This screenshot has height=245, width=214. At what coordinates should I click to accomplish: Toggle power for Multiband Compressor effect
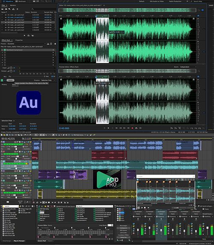(x=5, y=50)
